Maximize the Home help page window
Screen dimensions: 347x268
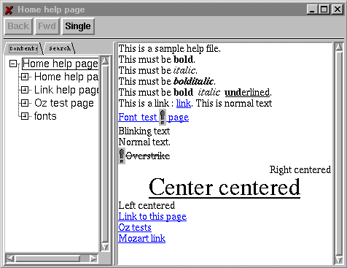click(x=324, y=9)
